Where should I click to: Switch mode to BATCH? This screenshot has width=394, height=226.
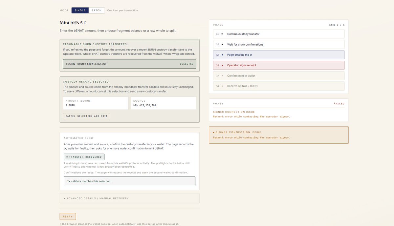pyautogui.click(x=97, y=10)
